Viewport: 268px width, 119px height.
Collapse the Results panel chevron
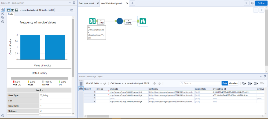click(261, 77)
